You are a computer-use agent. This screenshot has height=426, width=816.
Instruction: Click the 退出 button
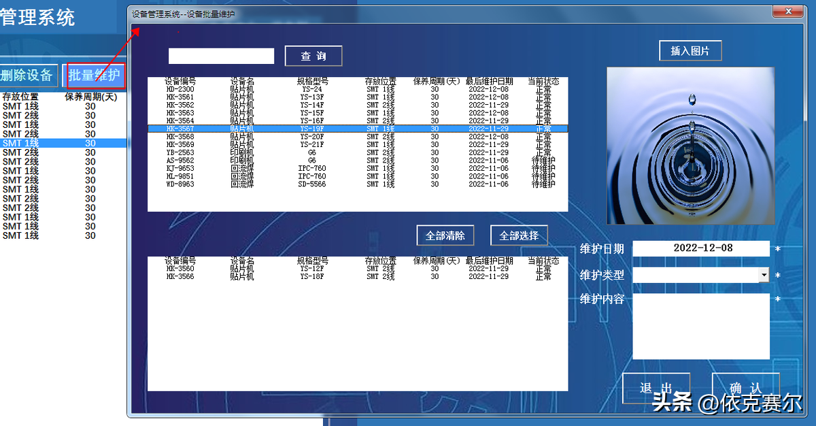click(x=656, y=388)
